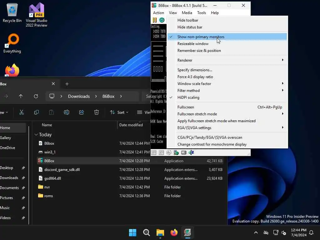Click the network icon in 86Box status bar
320x240 pixels.
pos(176,152)
